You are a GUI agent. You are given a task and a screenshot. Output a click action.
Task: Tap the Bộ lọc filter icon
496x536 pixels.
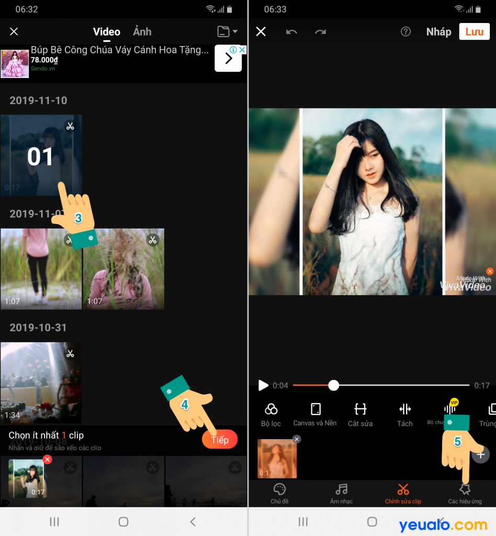click(271, 409)
